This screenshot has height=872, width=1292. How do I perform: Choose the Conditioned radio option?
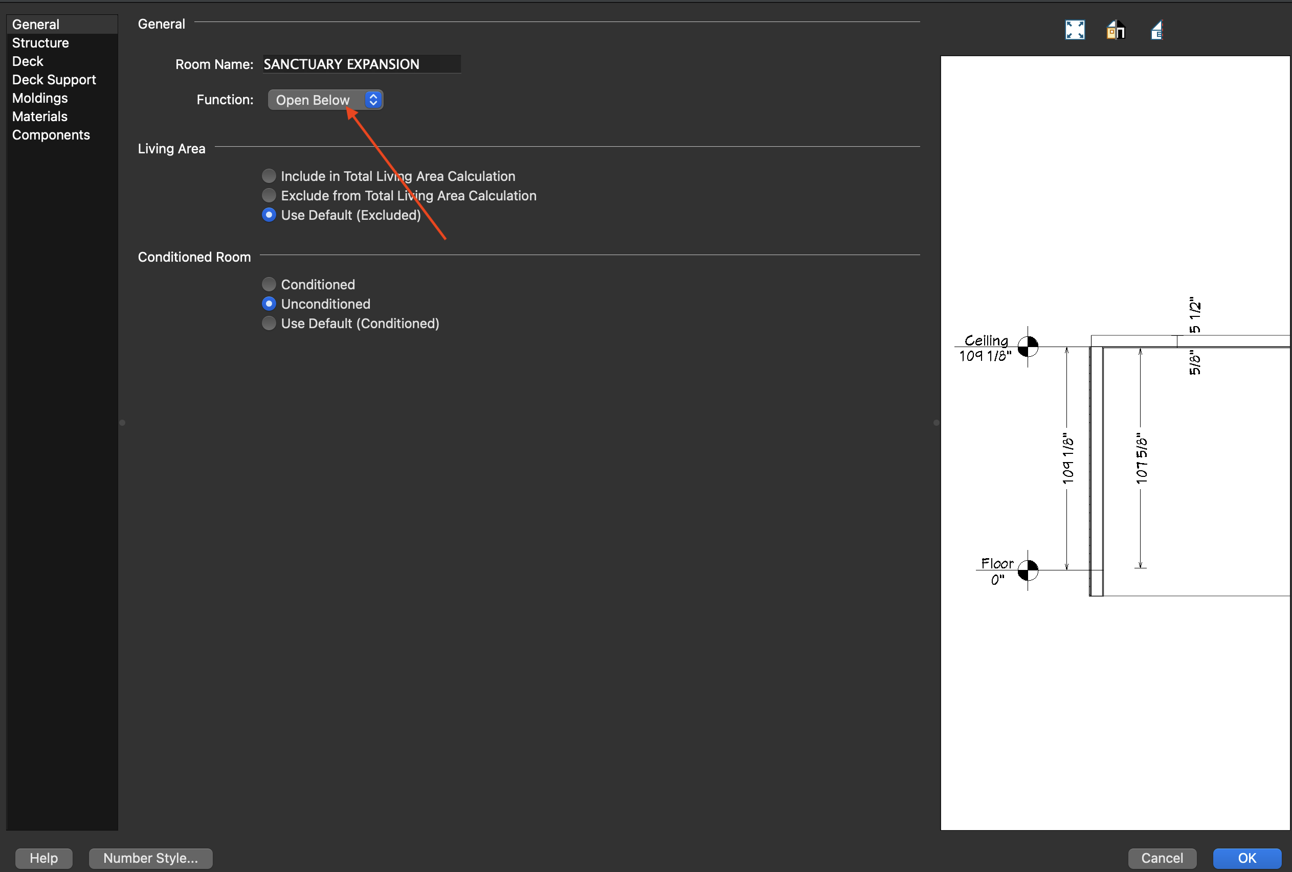pos(269,284)
